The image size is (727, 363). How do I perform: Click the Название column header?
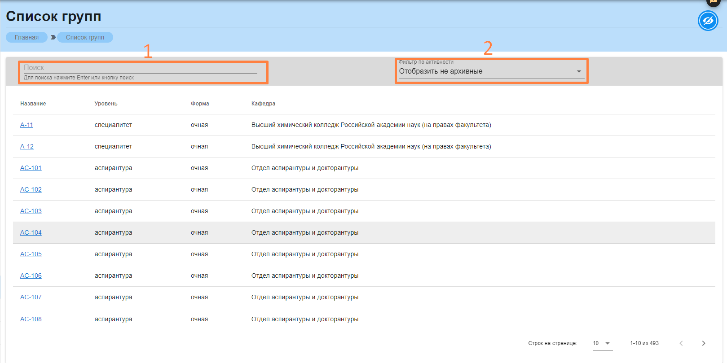click(x=33, y=104)
